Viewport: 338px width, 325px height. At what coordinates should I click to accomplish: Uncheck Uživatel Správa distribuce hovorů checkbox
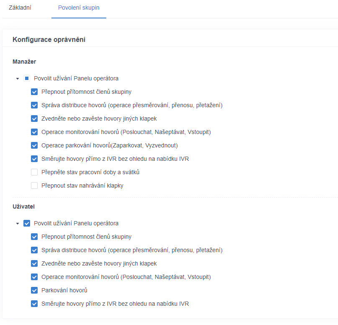[34, 250]
